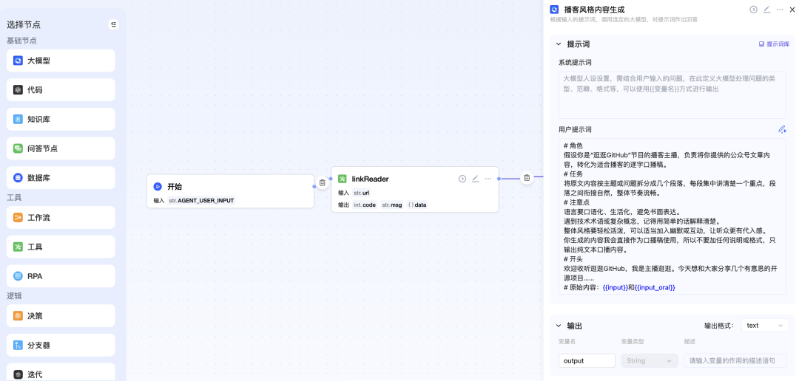Select the 知识库 node icon

[x=18, y=120]
